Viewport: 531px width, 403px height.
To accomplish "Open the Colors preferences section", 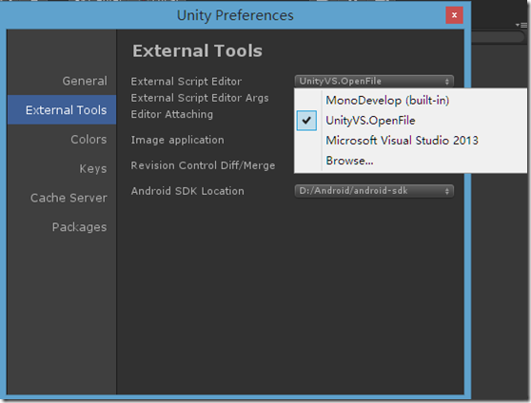I will 88,140.
